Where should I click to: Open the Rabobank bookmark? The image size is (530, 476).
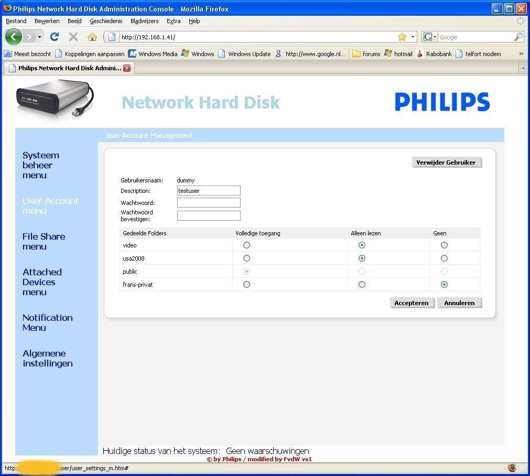(x=435, y=53)
